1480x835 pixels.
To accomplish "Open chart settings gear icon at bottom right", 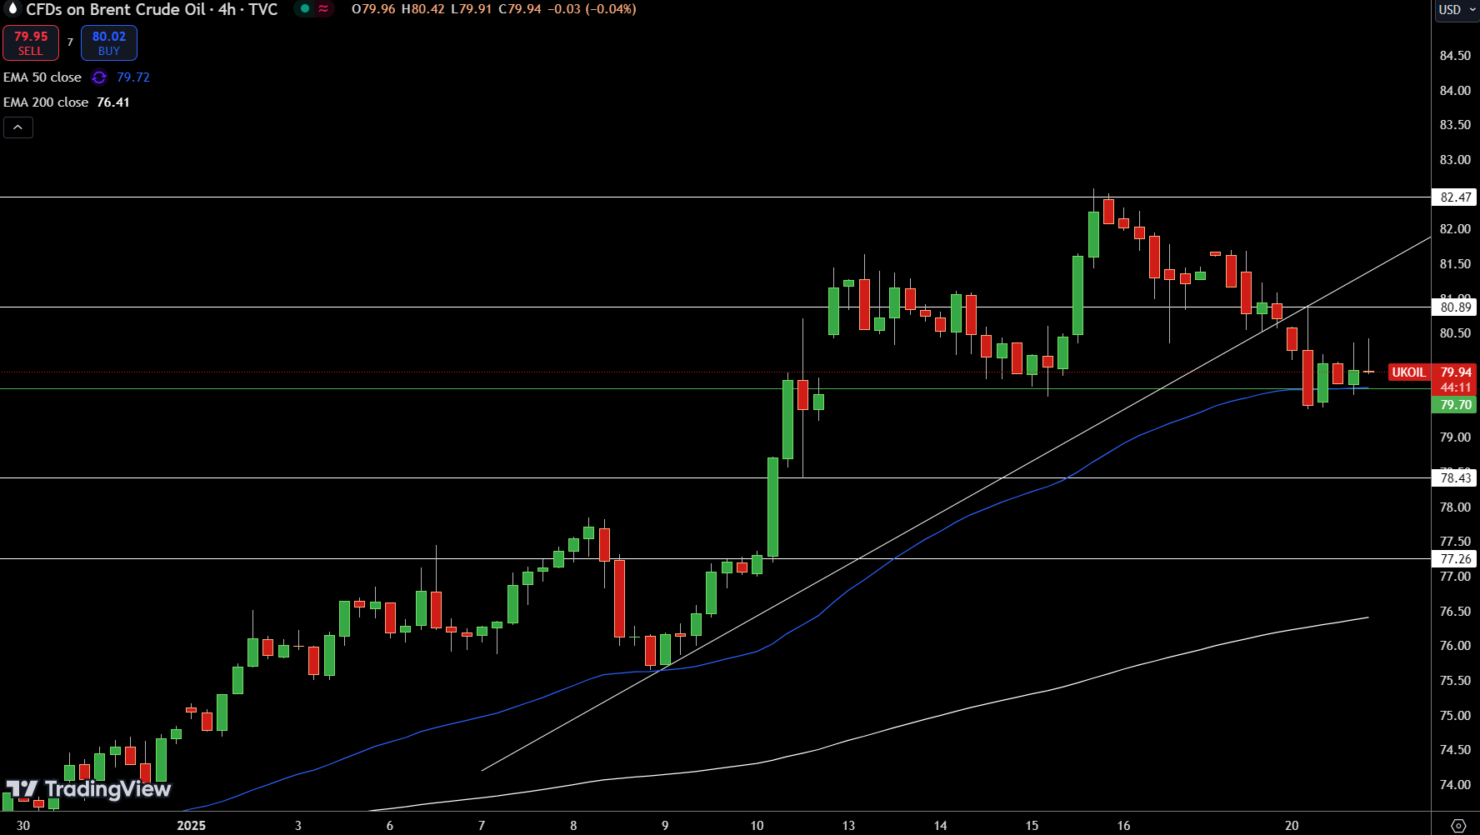I will 1458,825.
